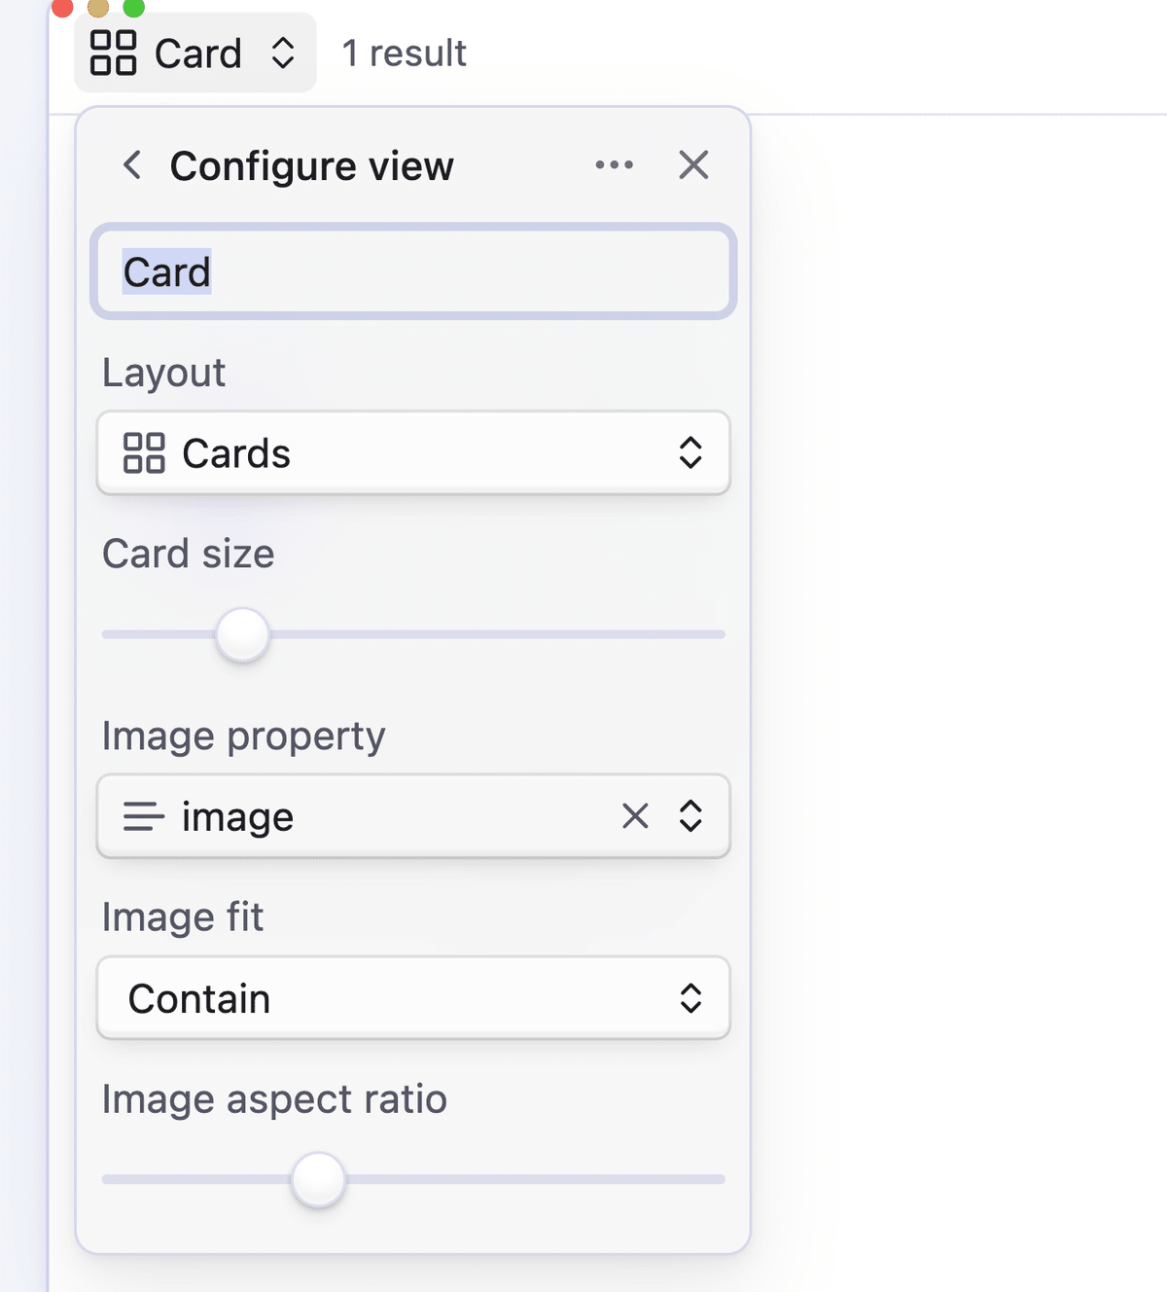Click the grid icon in Card view switcher

[113, 53]
